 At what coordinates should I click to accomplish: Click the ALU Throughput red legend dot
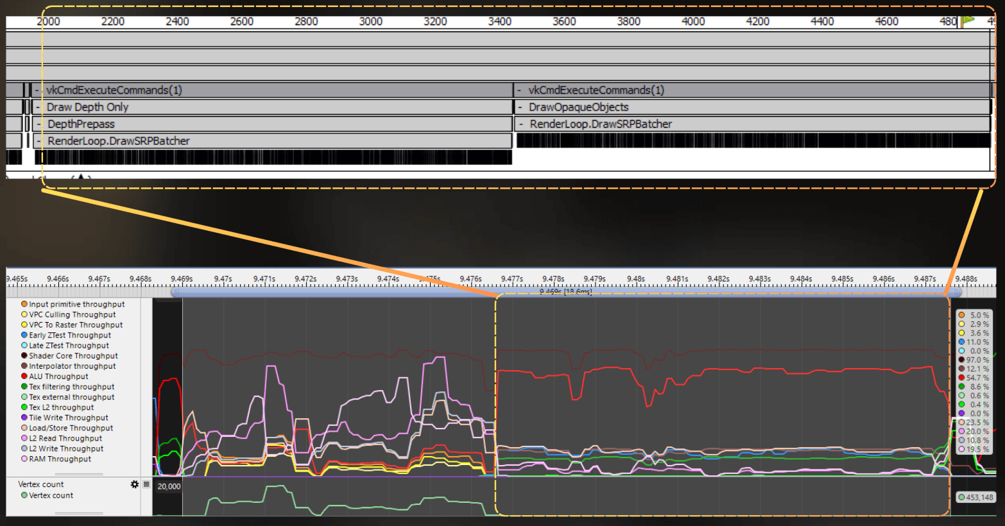coord(24,377)
